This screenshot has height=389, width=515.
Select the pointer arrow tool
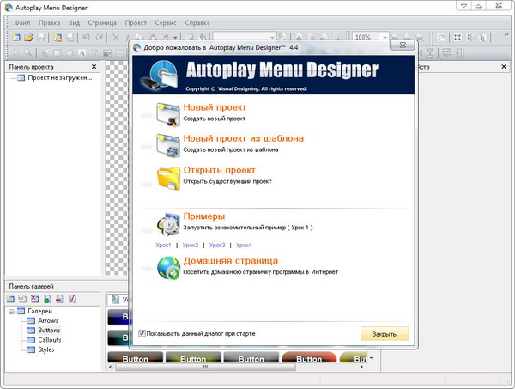coord(16,52)
